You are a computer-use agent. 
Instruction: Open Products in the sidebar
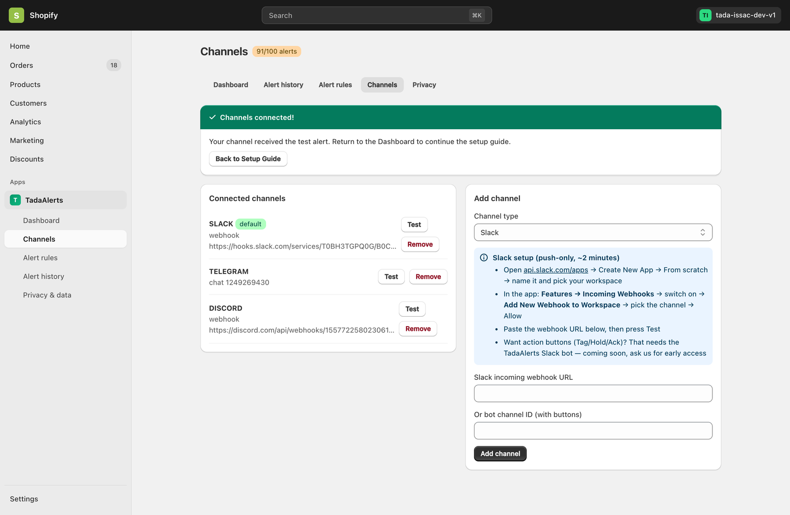coord(65,84)
